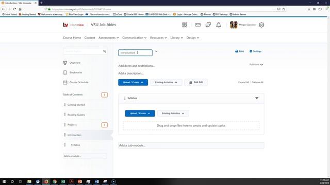Click the Print icon
Viewport: 330px width, 185px height.
coord(237,51)
